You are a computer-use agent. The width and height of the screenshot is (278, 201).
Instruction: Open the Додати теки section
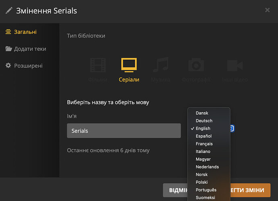[x=26, y=49]
